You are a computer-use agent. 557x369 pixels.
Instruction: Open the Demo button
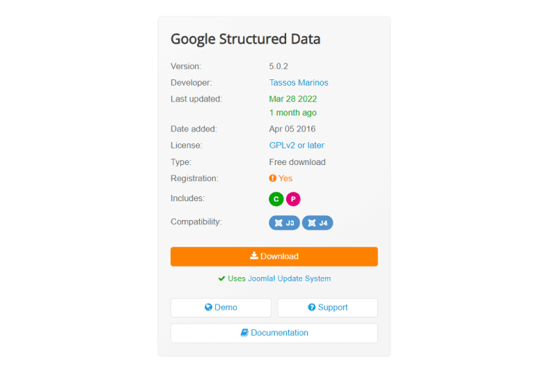pyautogui.click(x=221, y=308)
